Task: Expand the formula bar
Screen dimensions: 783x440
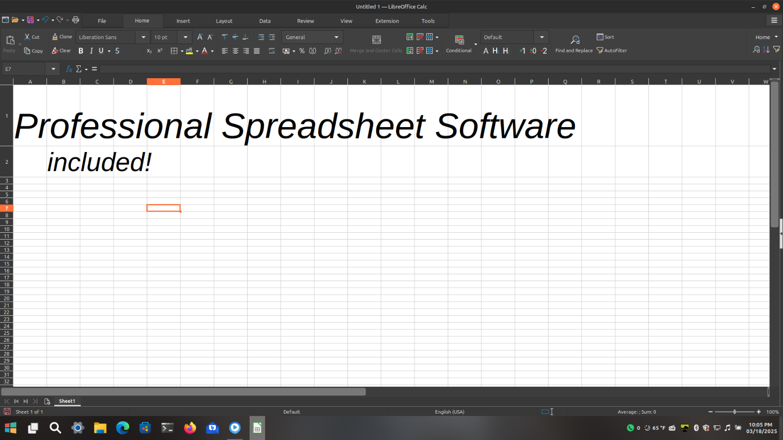Action: pos(774,69)
